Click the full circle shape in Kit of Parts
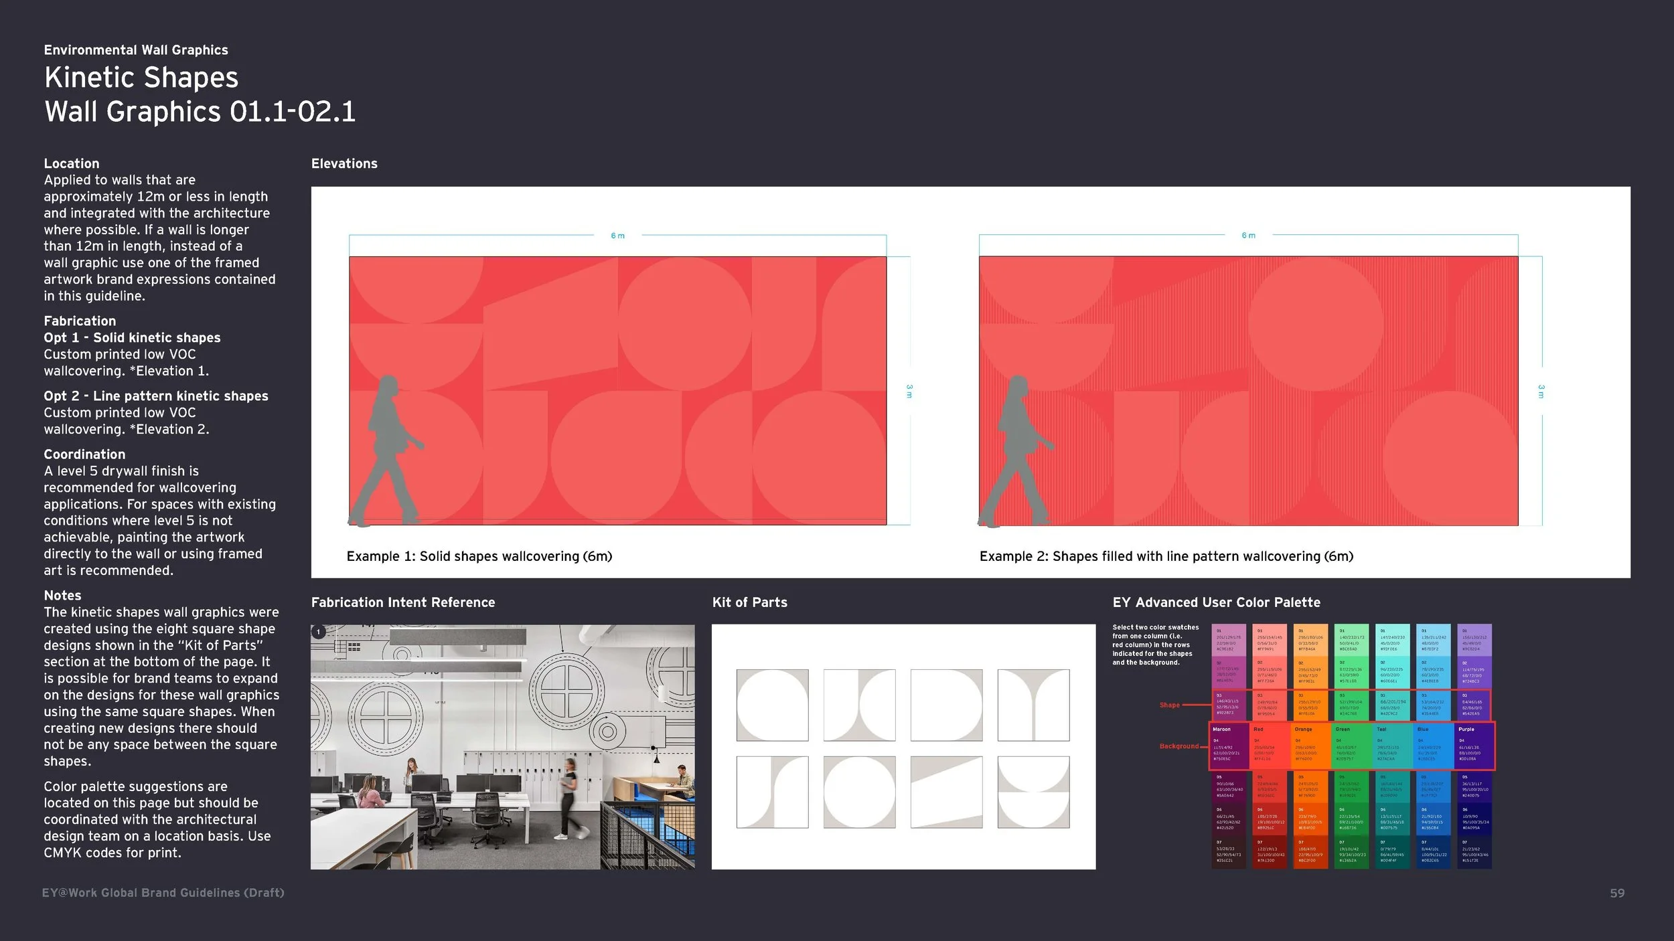This screenshot has height=941, width=1674. click(859, 792)
